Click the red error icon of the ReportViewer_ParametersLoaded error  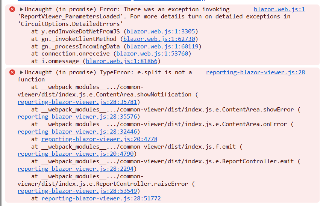coord(12,9)
